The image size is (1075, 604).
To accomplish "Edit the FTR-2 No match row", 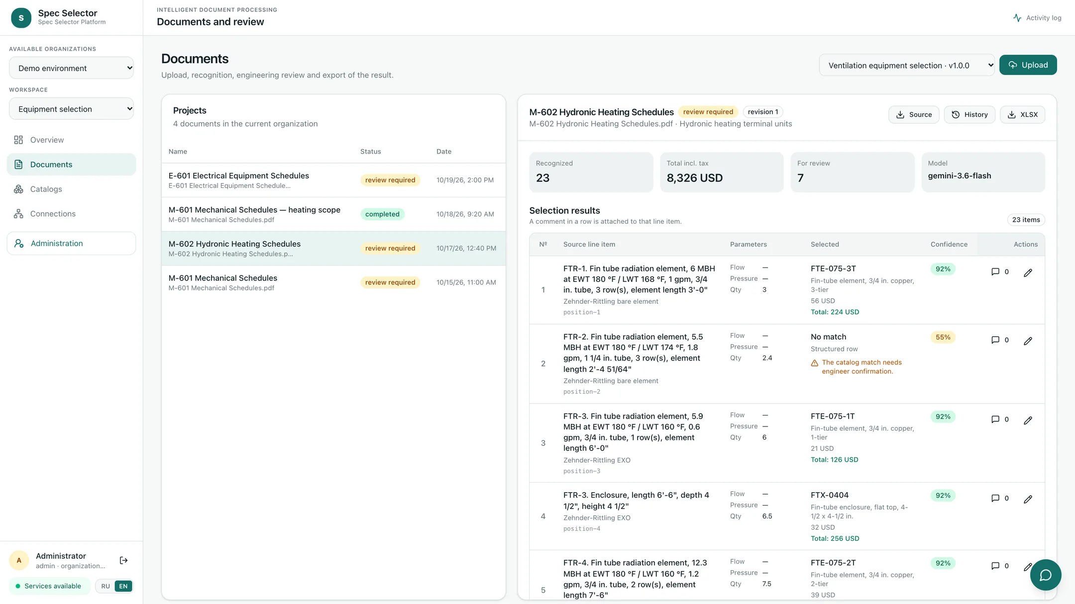I will tap(1028, 341).
